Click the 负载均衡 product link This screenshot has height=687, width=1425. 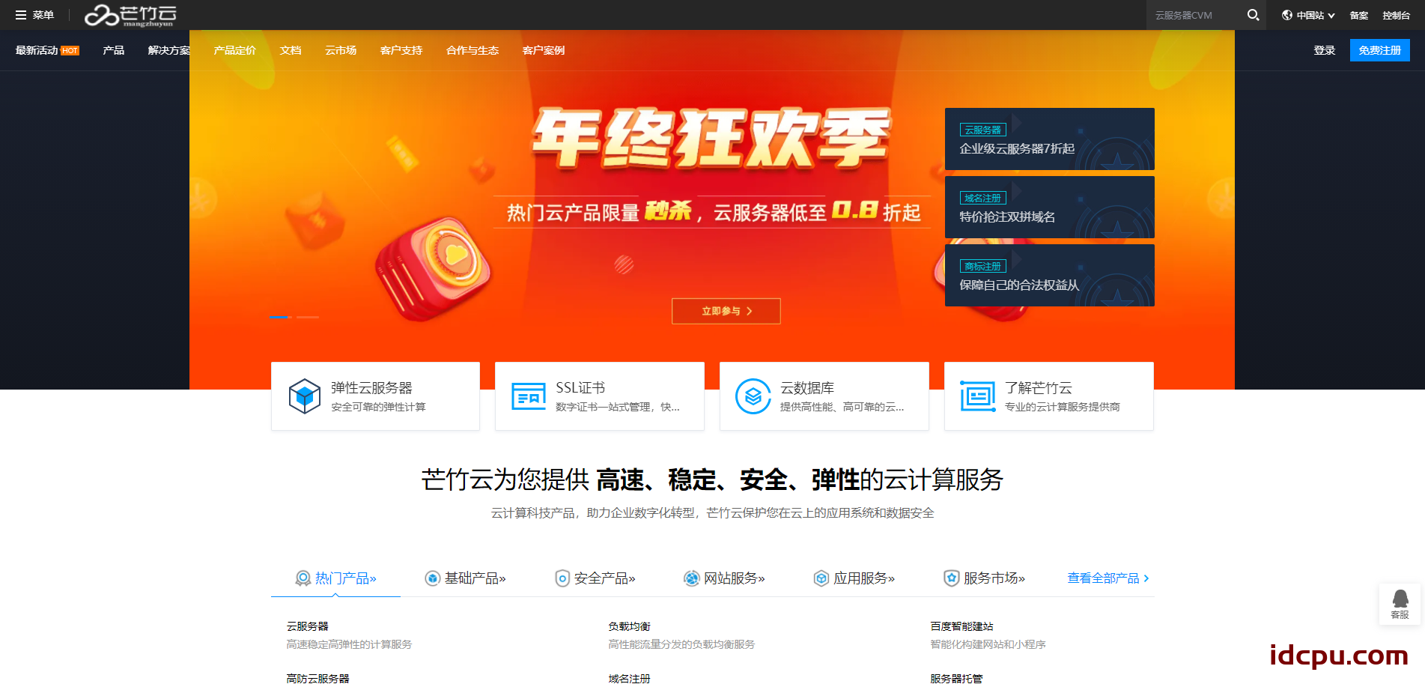(629, 626)
